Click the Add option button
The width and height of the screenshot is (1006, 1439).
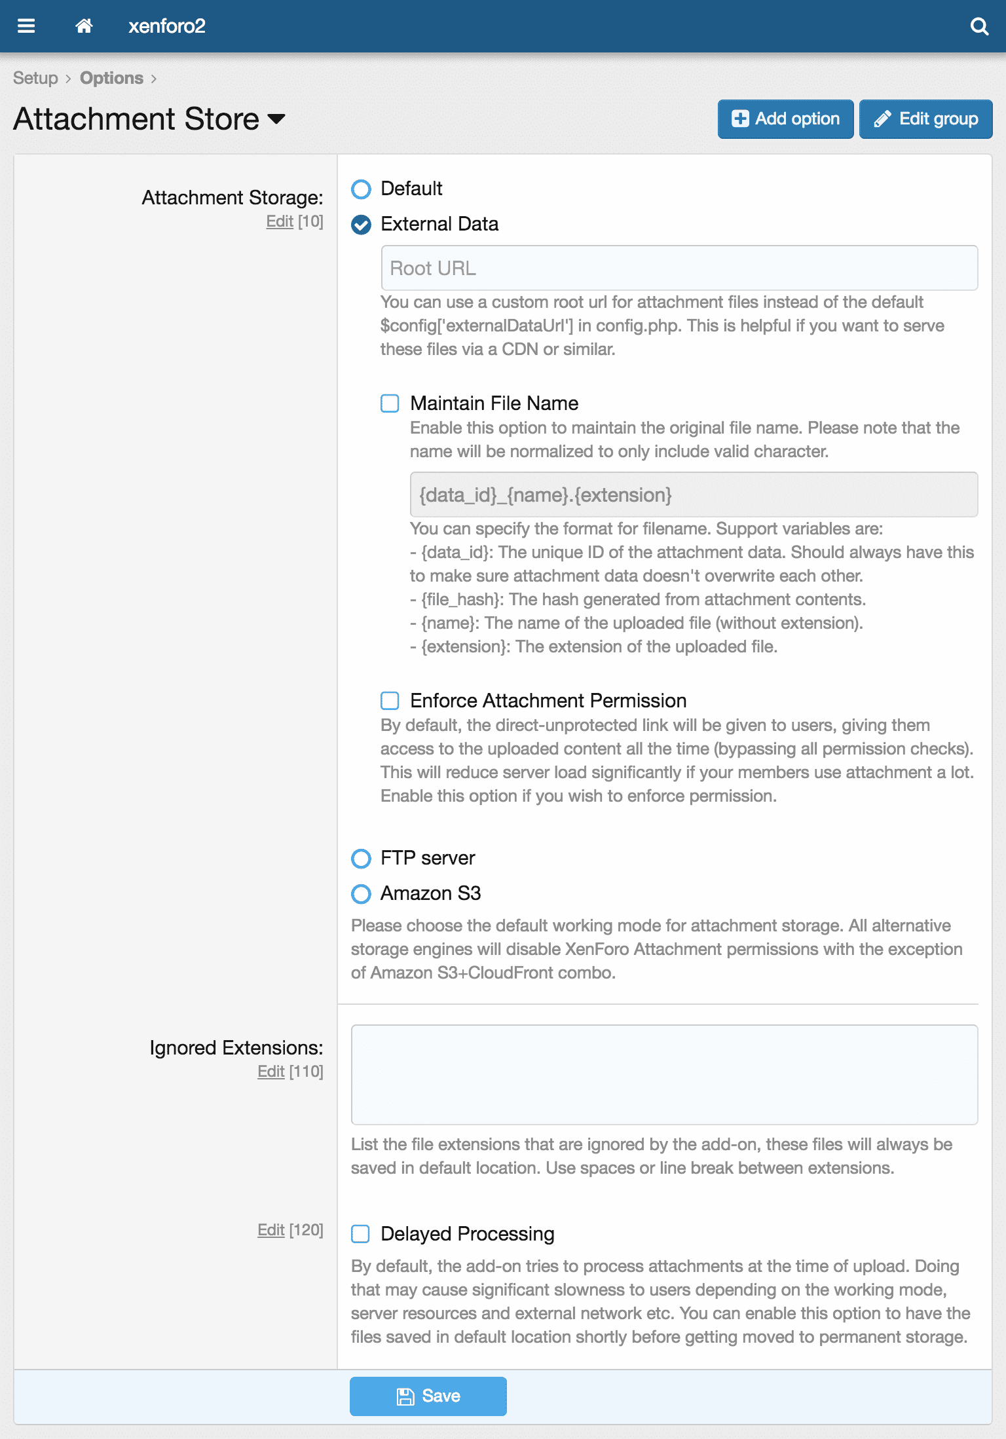(x=785, y=119)
